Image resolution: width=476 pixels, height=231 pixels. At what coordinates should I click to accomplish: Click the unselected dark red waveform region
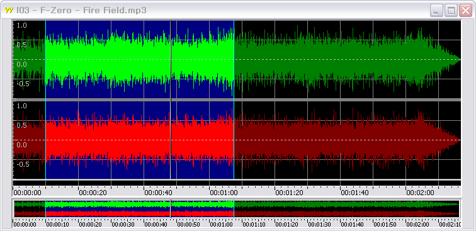[x=346, y=140]
